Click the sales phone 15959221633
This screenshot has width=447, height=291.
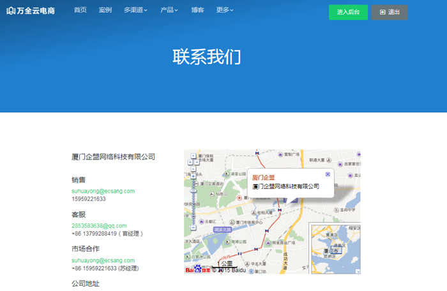tap(89, 199)
